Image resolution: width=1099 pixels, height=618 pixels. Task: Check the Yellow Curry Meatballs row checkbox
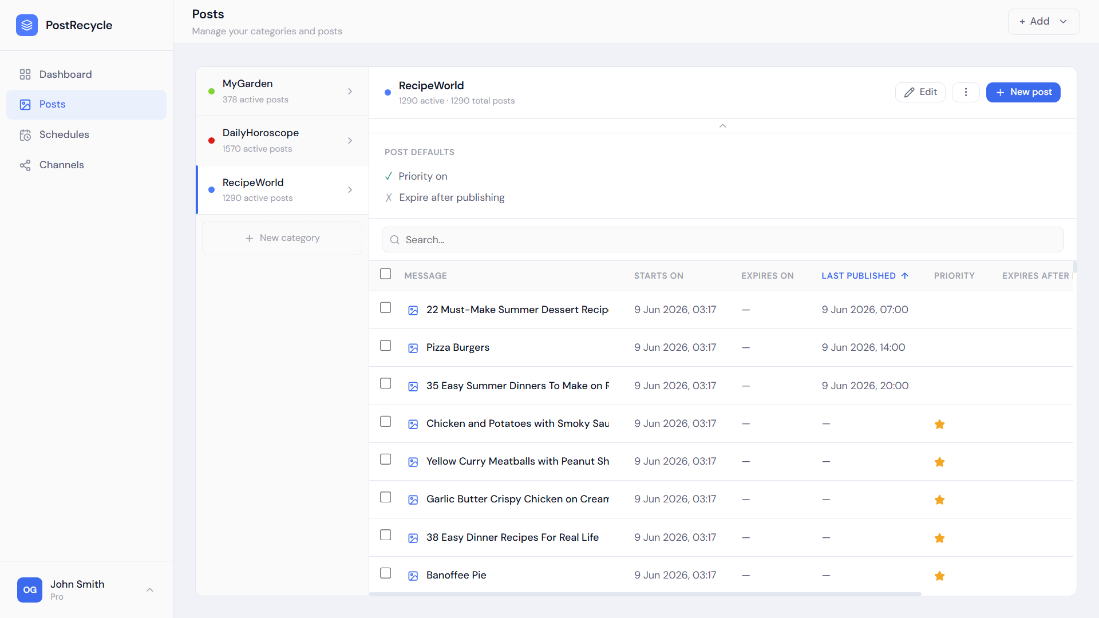386,459
